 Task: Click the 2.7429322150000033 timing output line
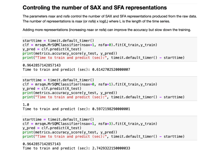tap(76, 148)
